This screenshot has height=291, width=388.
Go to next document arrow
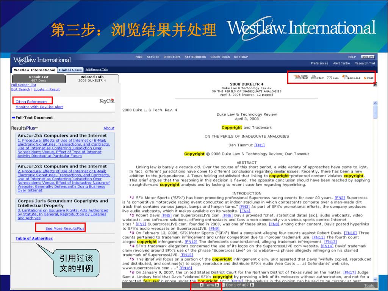click(252, 285)
